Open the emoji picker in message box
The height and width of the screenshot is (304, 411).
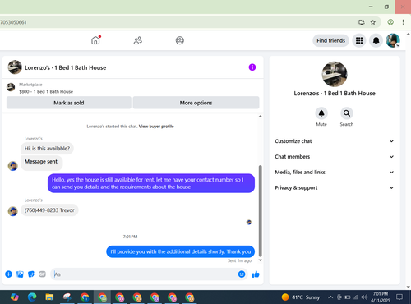242,274
